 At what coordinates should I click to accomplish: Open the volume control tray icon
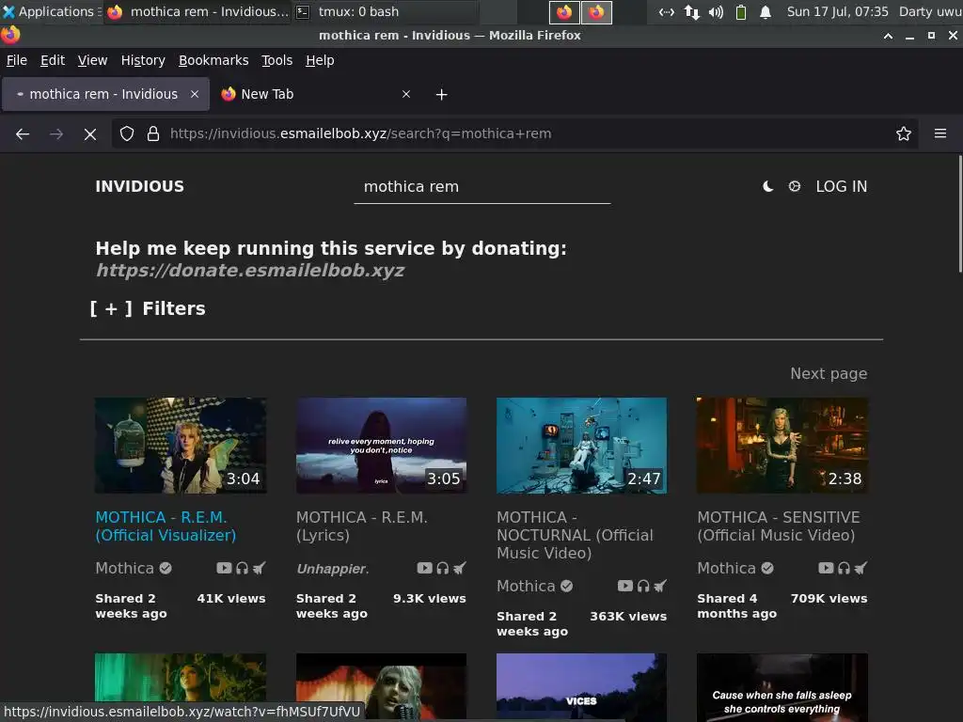pos(716,12)
